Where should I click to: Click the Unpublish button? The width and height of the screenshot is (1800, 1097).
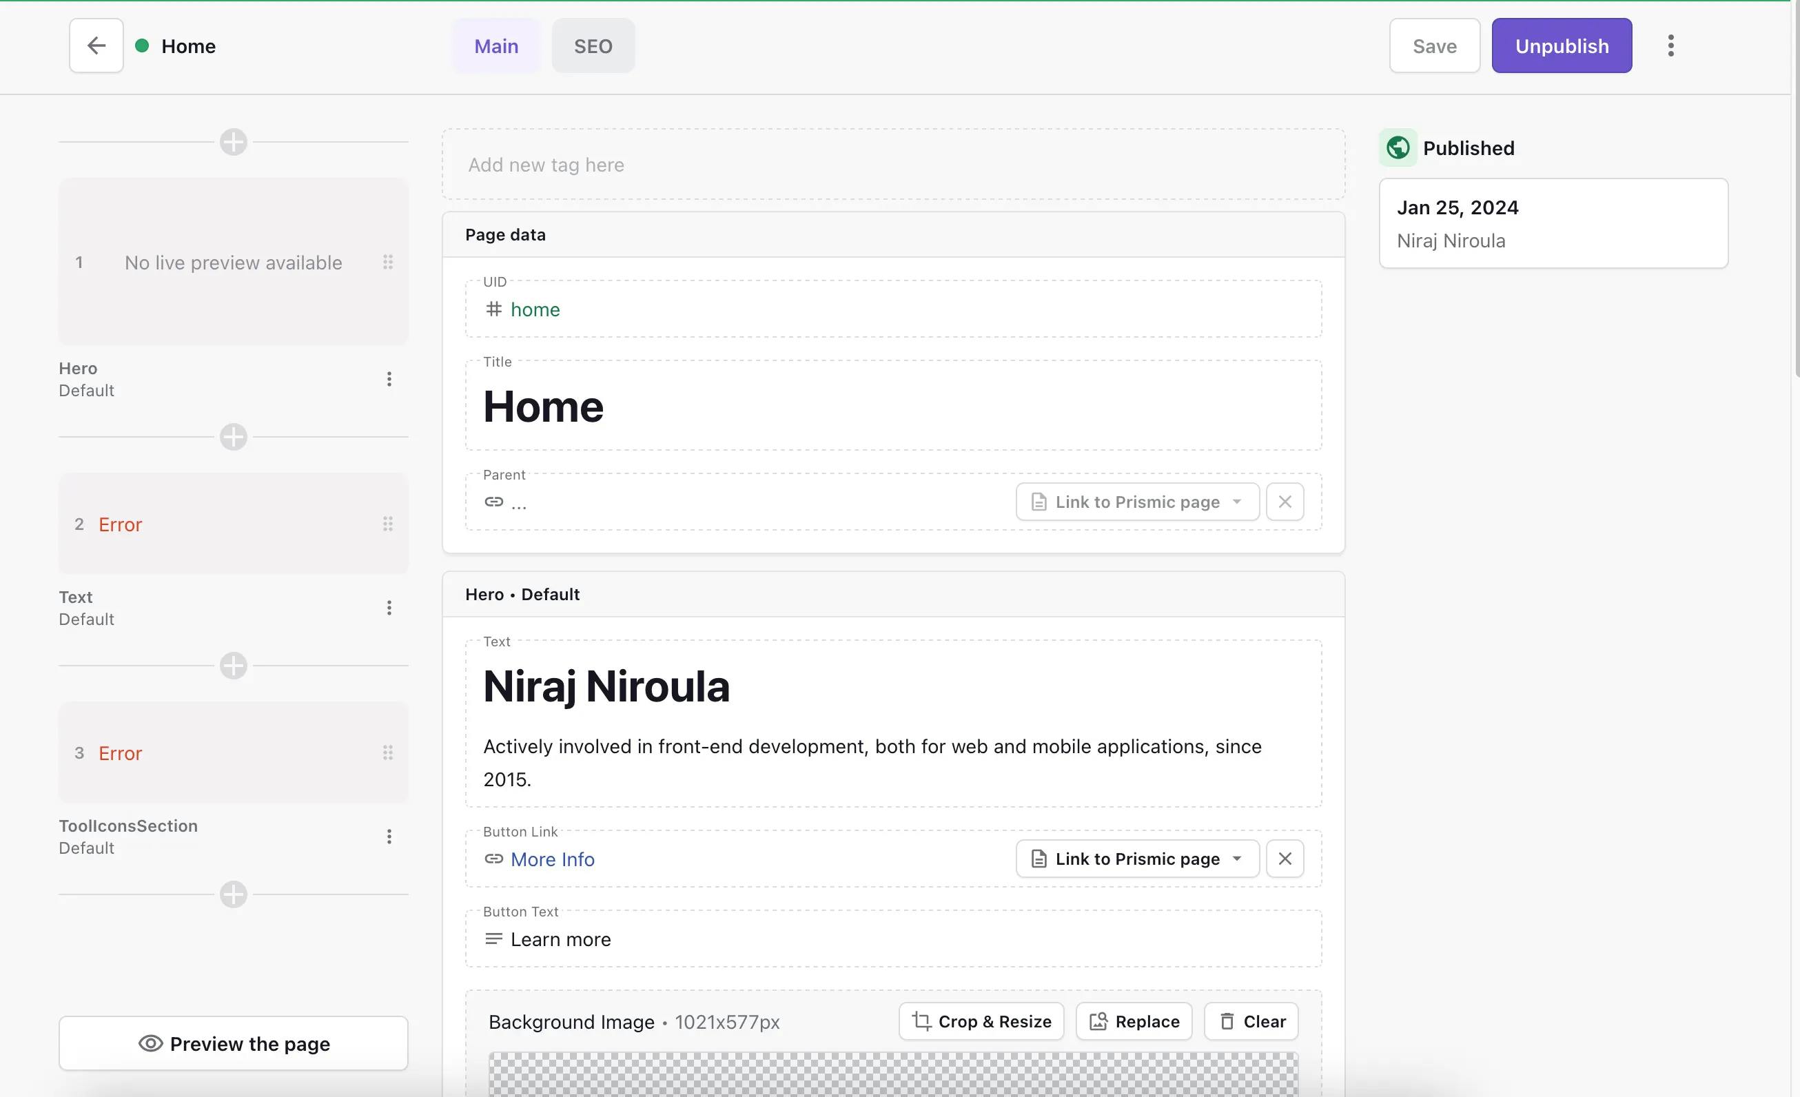[1561, 45]
